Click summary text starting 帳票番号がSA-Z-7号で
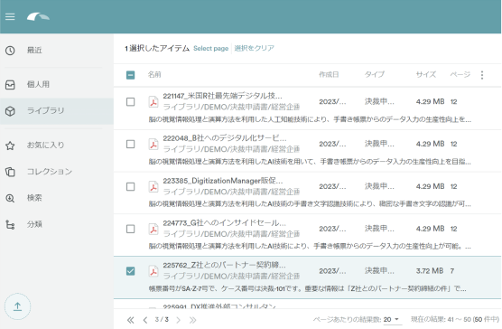502x329 pixels. coord(307,289)
